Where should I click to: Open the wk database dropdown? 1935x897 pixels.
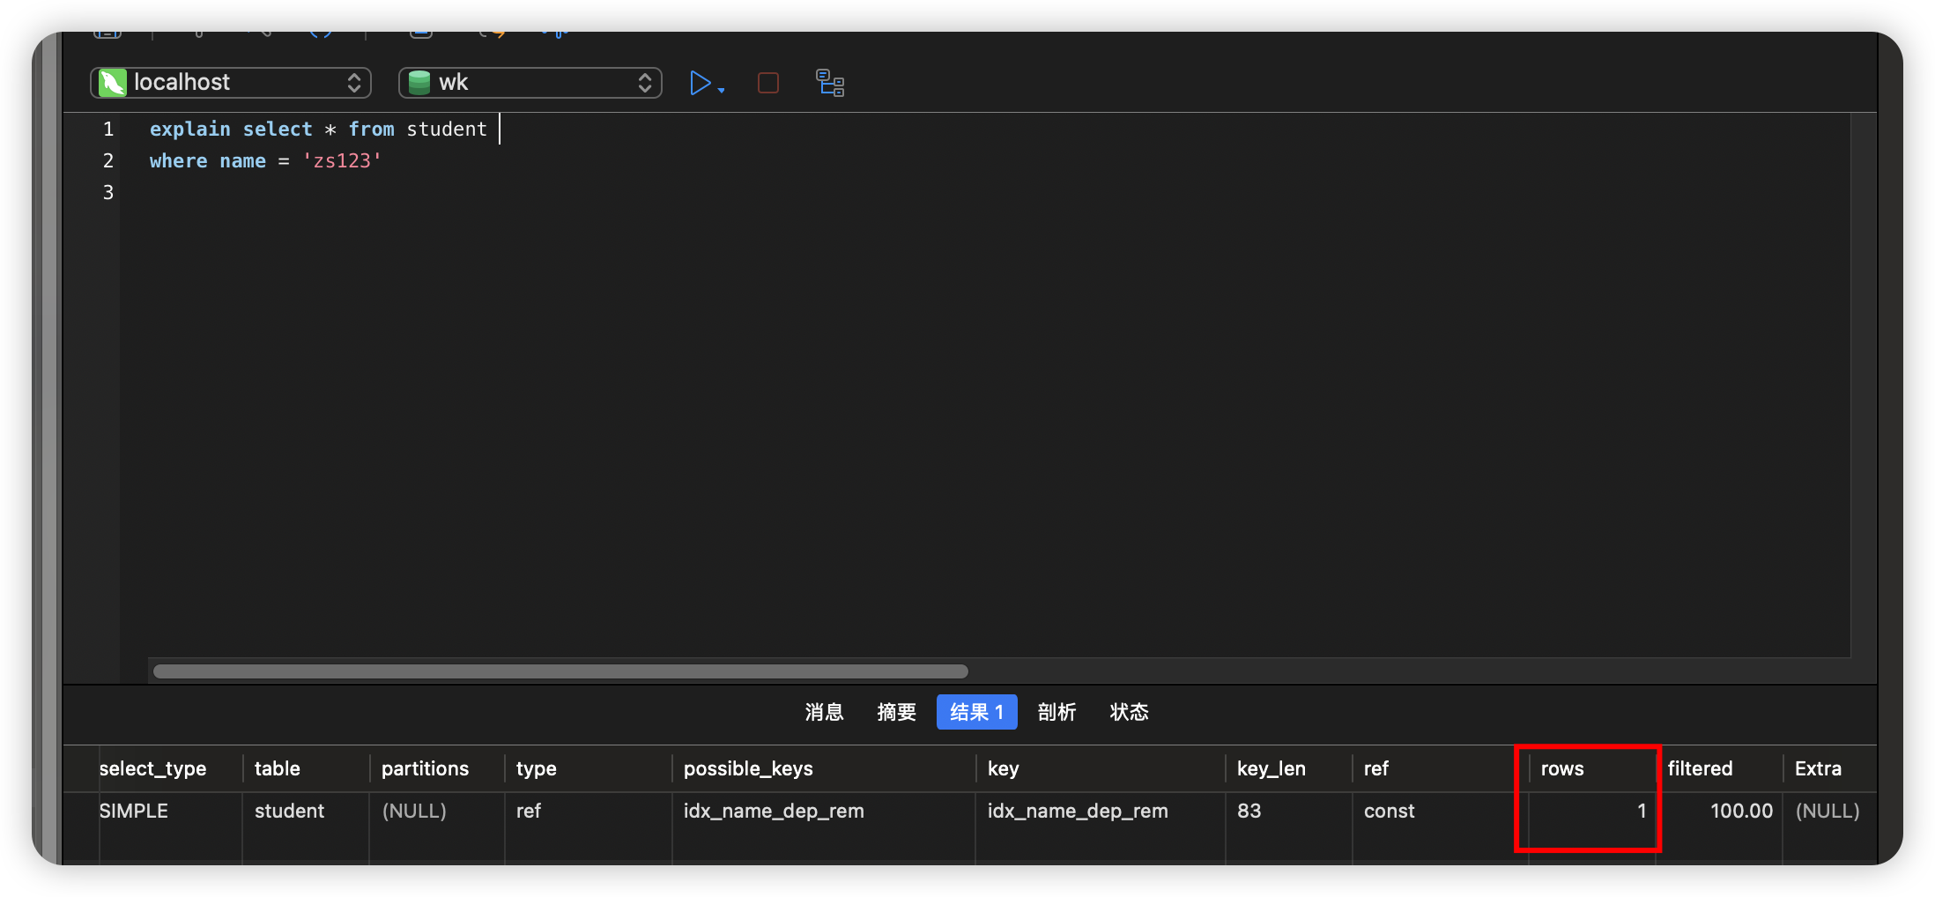(530, 83)
